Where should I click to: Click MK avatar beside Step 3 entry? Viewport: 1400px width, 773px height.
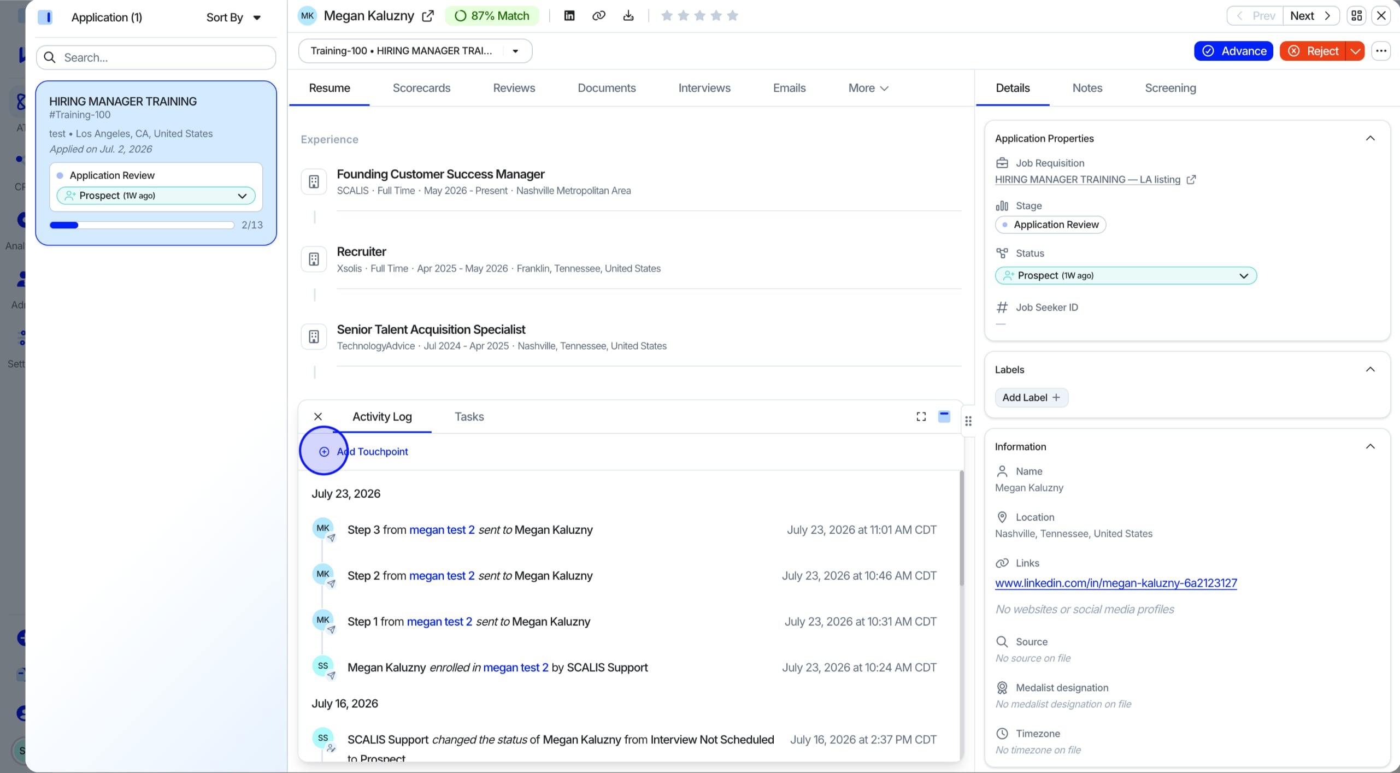coord(323,528)
